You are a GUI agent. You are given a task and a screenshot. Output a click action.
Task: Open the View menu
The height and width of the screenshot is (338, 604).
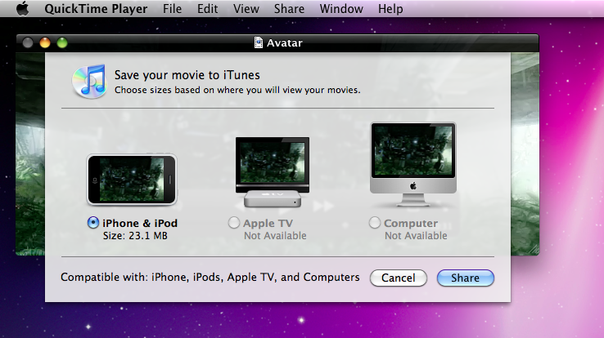pyautogui.click(x=246, y=8)
